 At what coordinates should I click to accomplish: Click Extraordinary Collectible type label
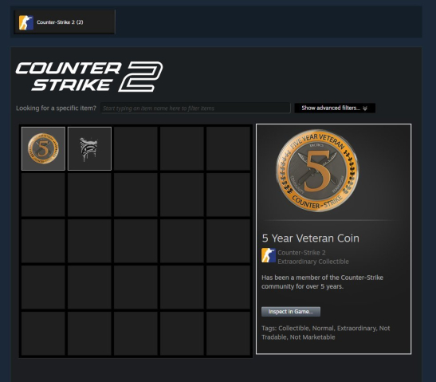pyautogui.click(x=313, y=262)
